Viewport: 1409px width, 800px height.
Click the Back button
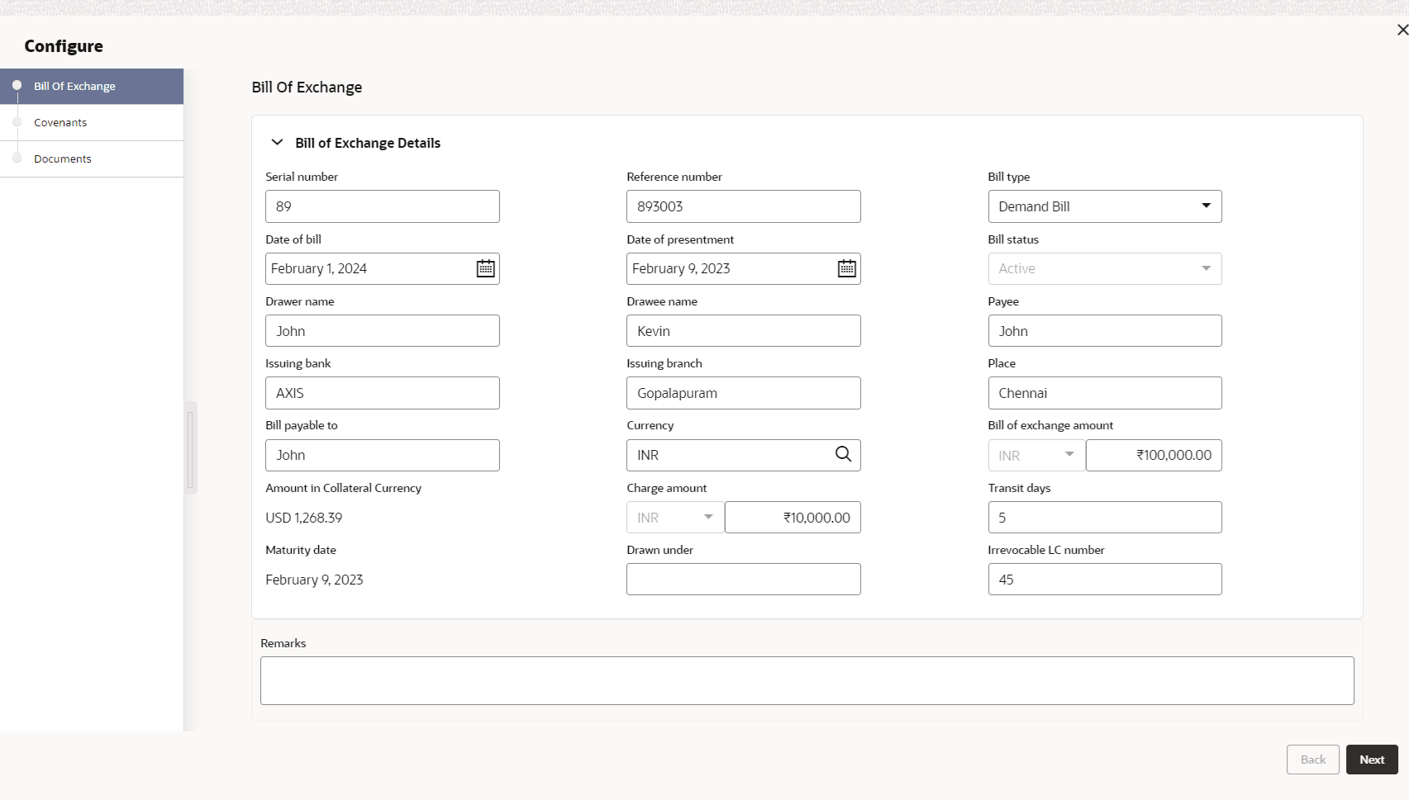[1312, 760]
